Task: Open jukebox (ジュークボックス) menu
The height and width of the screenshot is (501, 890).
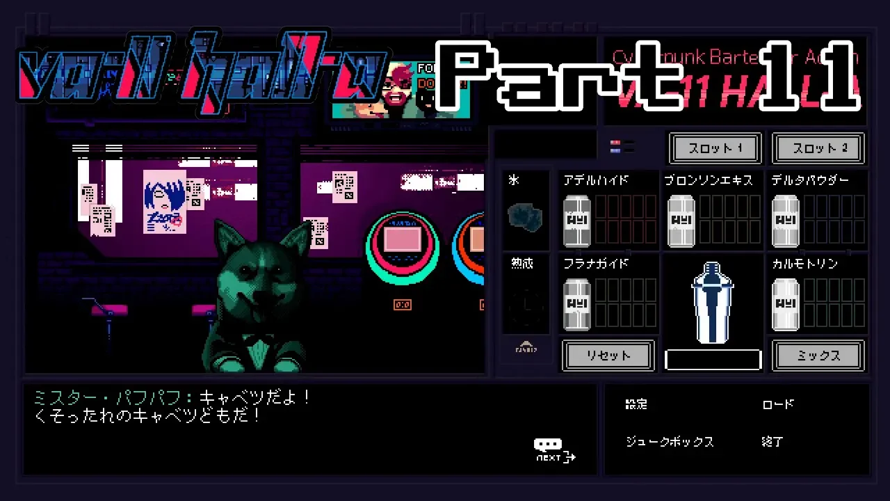Action: pyautogui.click(x=670, y=442)
